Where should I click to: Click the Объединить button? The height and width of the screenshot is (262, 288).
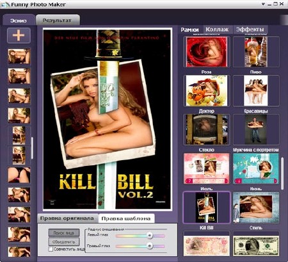tap(64, 242)
